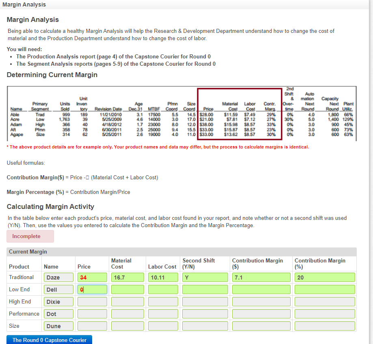This screenshot has height=344, width=373.
Task: Select the Traditional product Price field showing 34
Action: 92,277
